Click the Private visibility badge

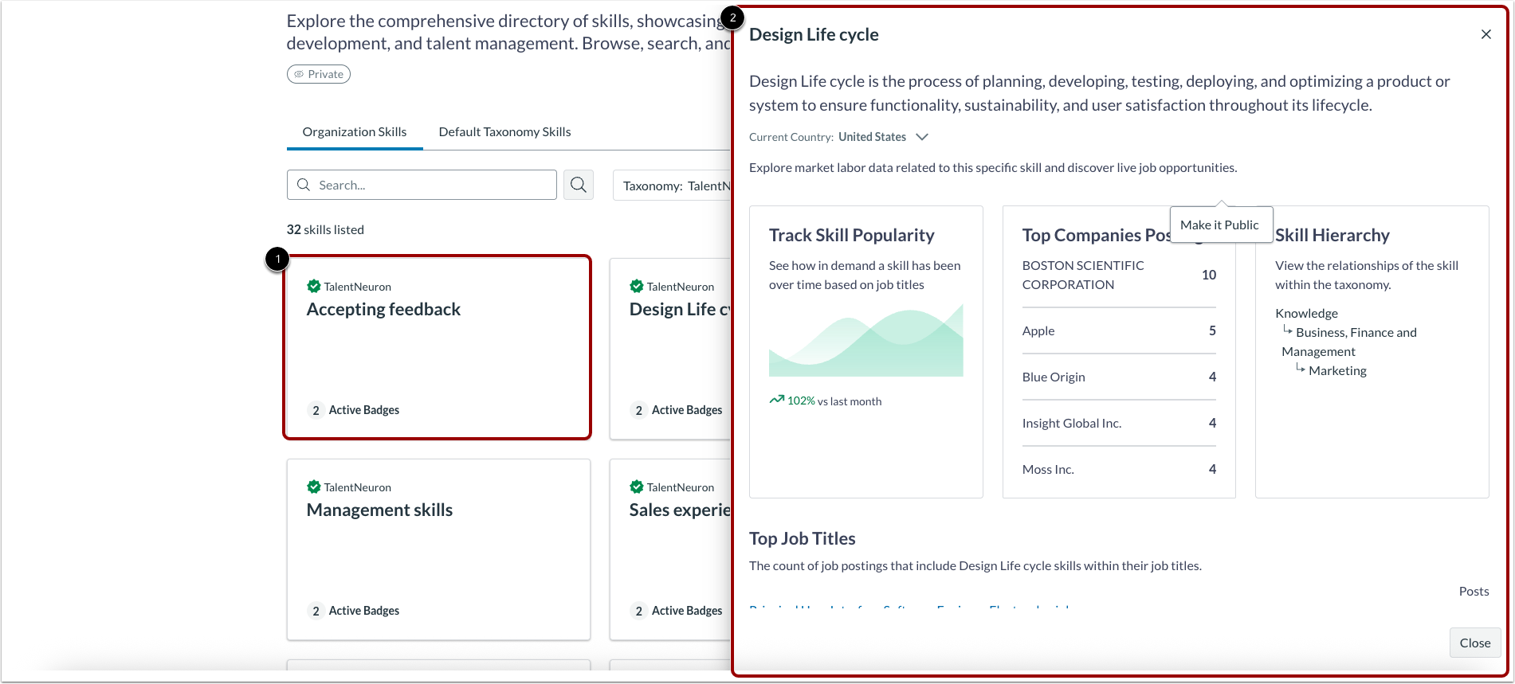pyautogui.click(x=319, y=74)
